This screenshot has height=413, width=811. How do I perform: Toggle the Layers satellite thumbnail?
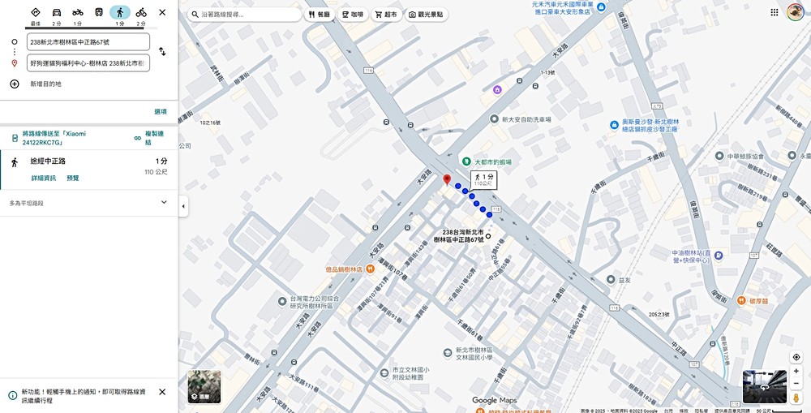tap(204, 386)
